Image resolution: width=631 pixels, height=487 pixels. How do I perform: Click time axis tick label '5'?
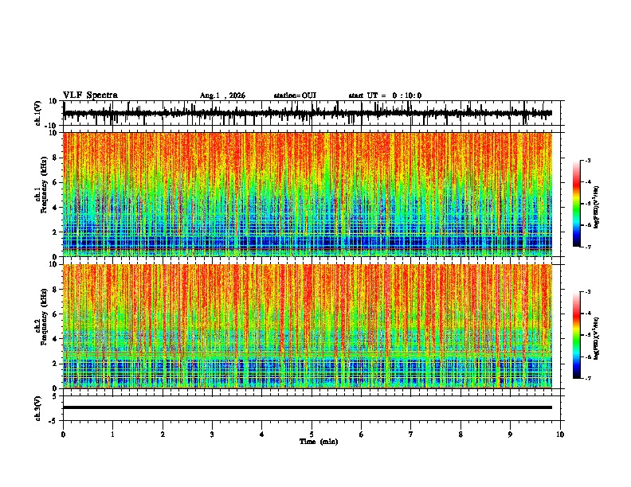click(312, 434)
